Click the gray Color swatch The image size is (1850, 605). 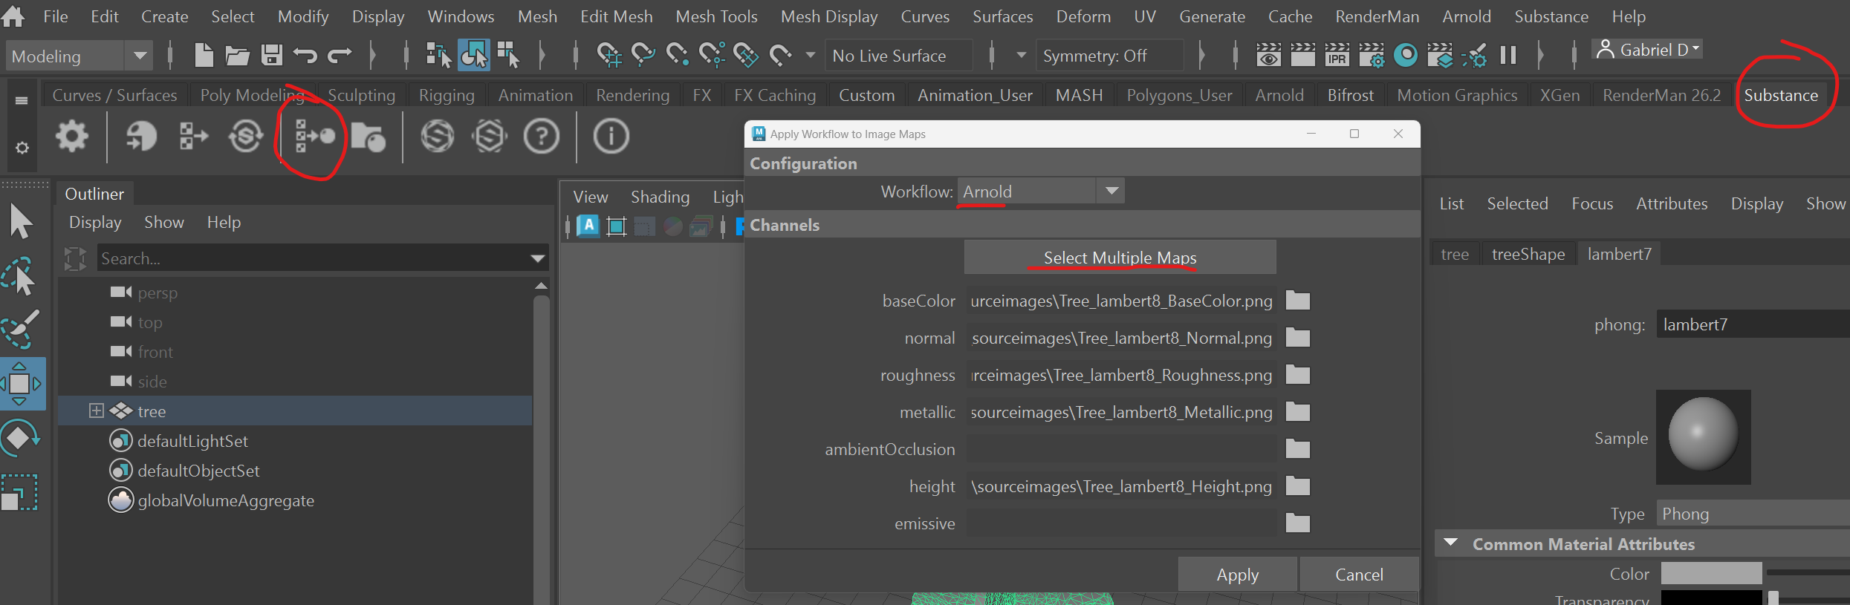pyautogui.click(x=1711, y=574)
